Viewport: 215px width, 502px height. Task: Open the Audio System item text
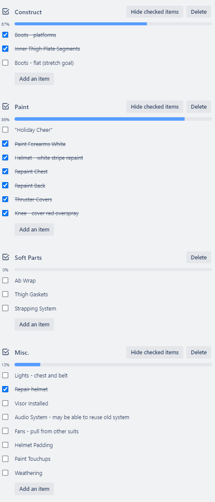(x=72, y=417)
